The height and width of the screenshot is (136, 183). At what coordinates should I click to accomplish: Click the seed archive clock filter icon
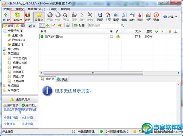(x=68, y=25)
